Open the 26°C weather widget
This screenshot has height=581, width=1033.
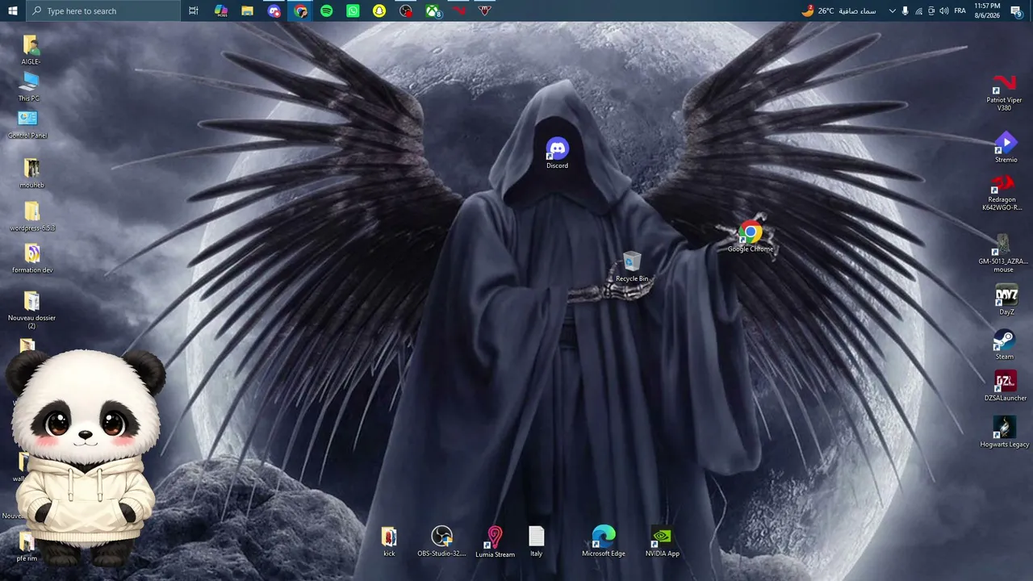pyautogui.click(x=839, y=10)
